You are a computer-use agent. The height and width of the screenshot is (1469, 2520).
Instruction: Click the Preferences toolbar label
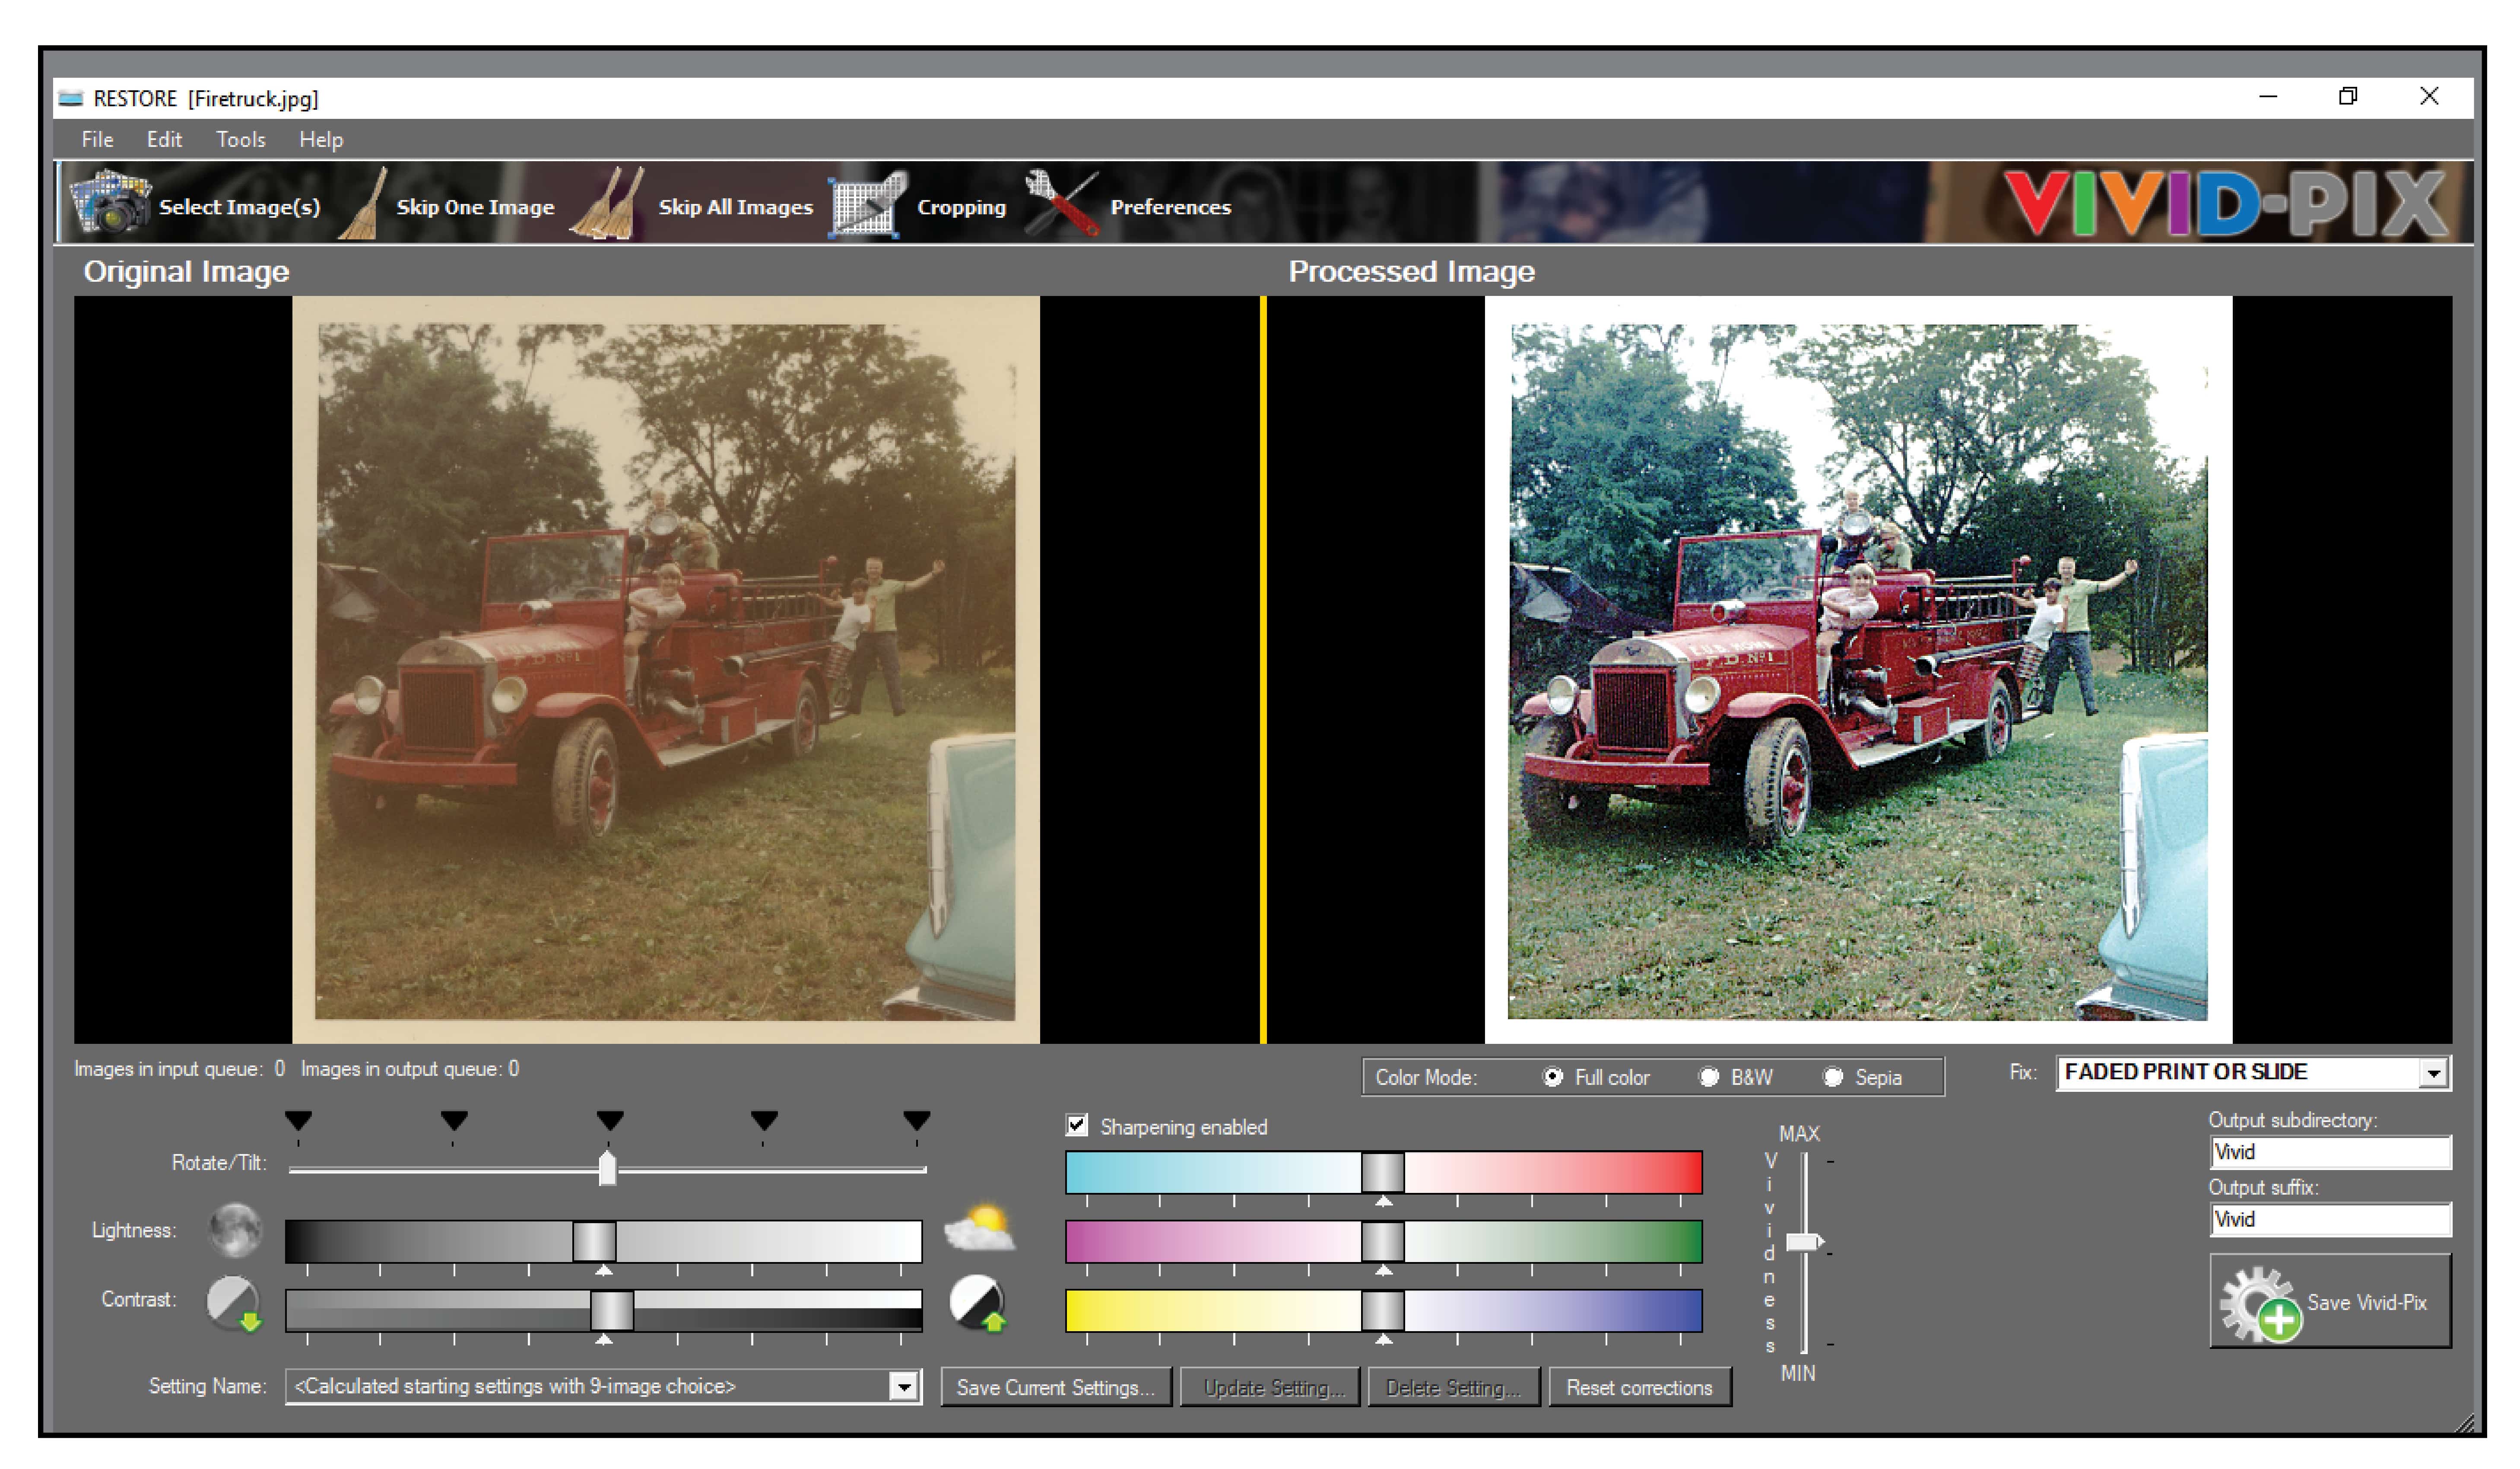point(1171,207)
